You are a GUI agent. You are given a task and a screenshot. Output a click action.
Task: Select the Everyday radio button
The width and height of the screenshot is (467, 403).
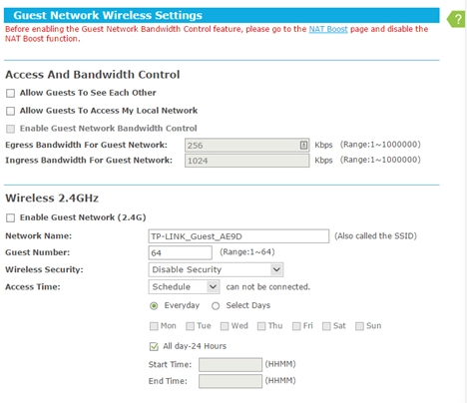[x=154, y=306]
